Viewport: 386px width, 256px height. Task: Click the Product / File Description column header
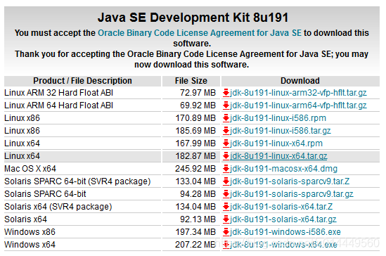coord(82,81)
